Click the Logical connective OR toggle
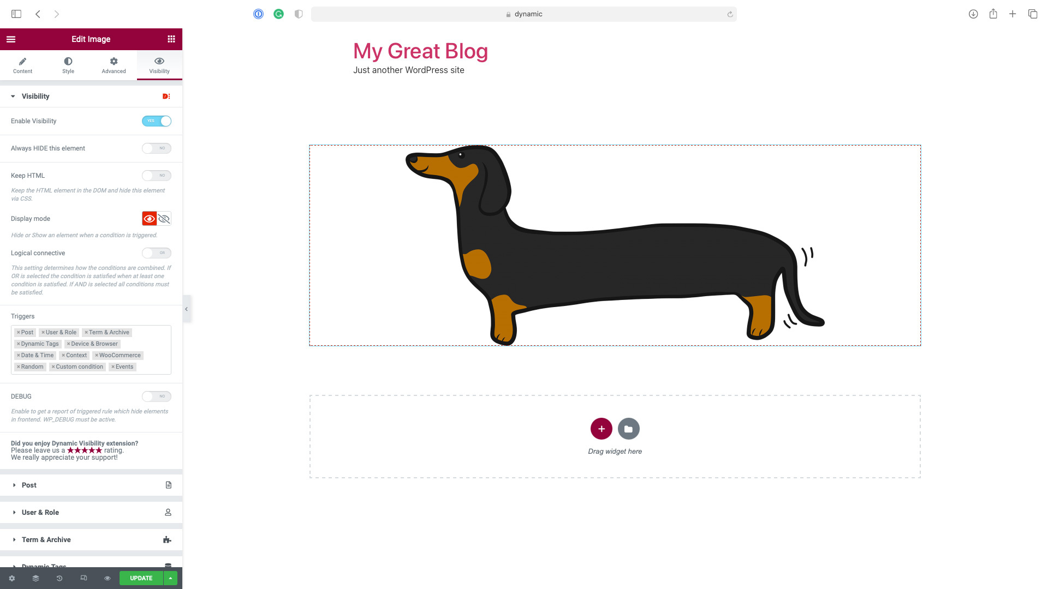Image resolution: width=1048 pixels, height=589 pixels. pyautogui.click(x=156, y=253)
